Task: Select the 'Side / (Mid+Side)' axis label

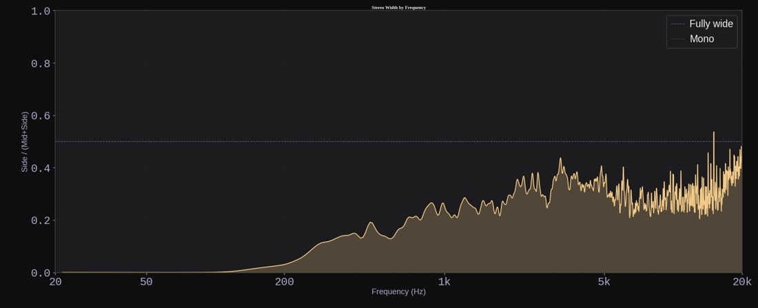Action: (x=25, y=142)
